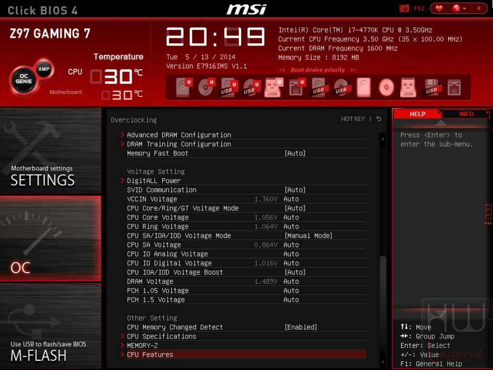The image size is (493, 370).
Task: Click the right arrows beside Boot device priority
Action: (354, 70)
